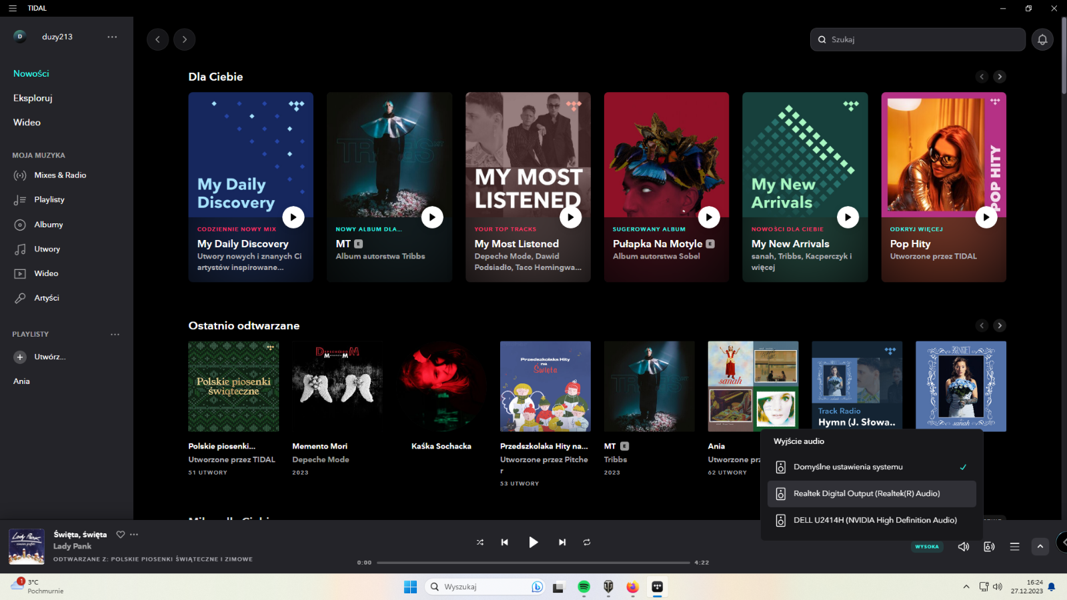Viewport: 1067px width, 600px height.
Task: Expand the now playing view
Action: click(1040, 547)
